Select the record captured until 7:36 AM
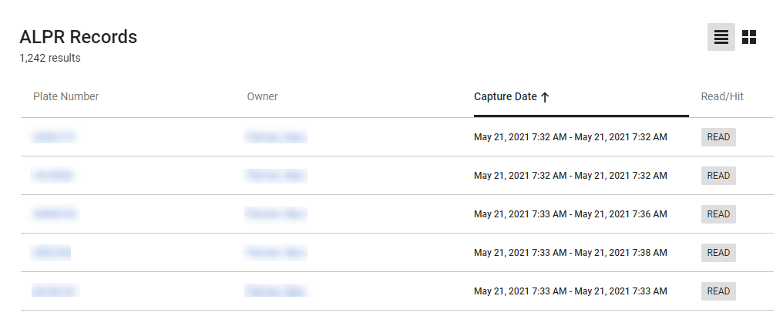Viewport: 783px width, 316px height. tap(570, 214)
